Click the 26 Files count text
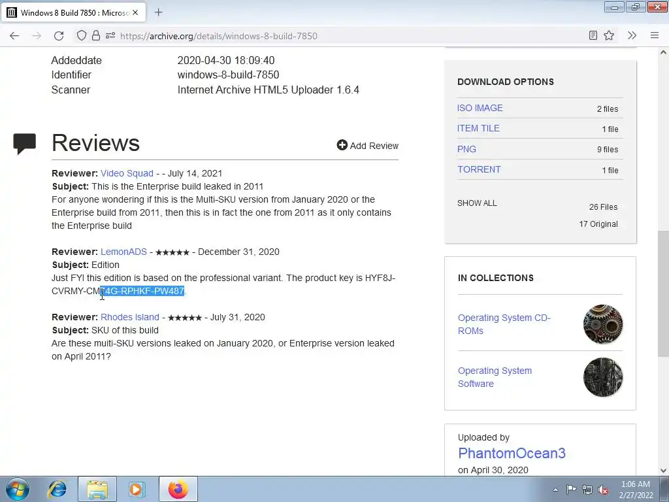 (x=603, y=207)
